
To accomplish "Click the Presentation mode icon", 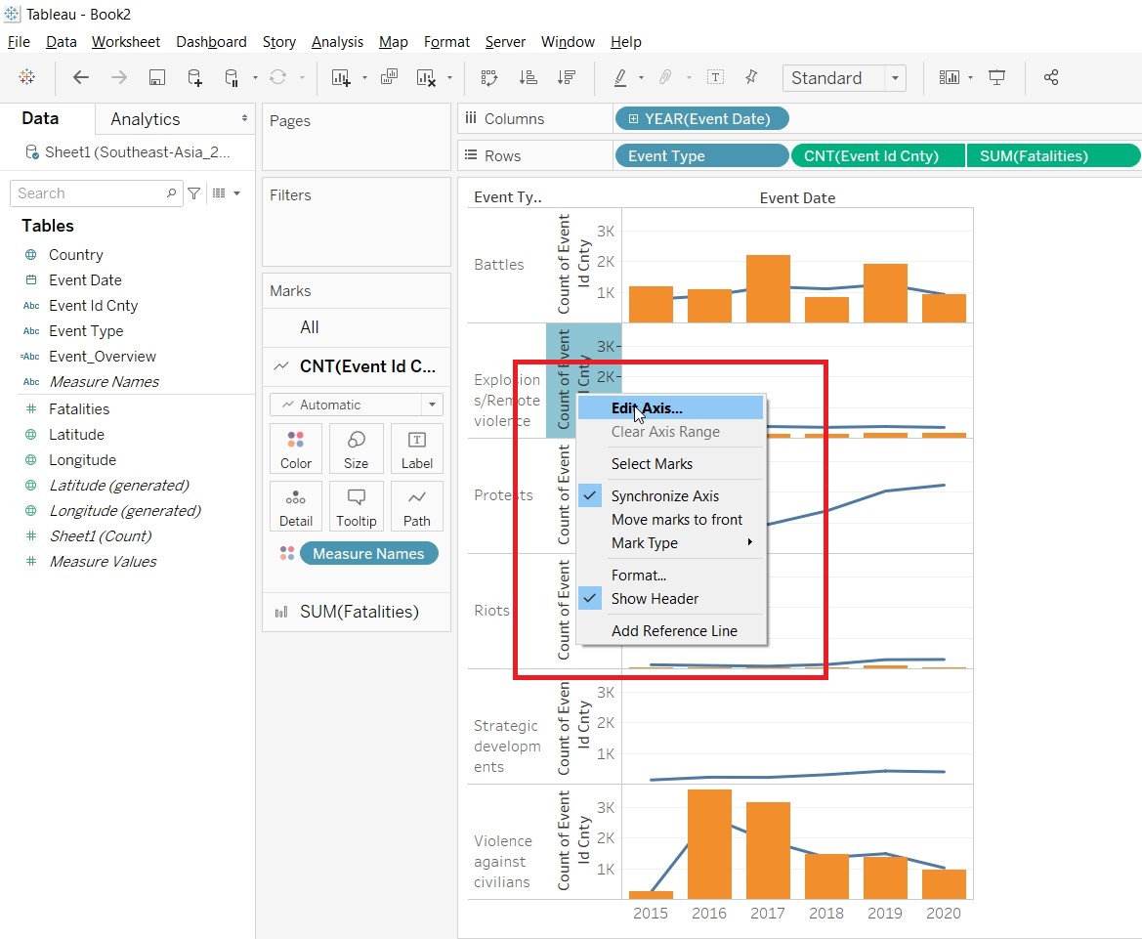I will pos(997,78).
